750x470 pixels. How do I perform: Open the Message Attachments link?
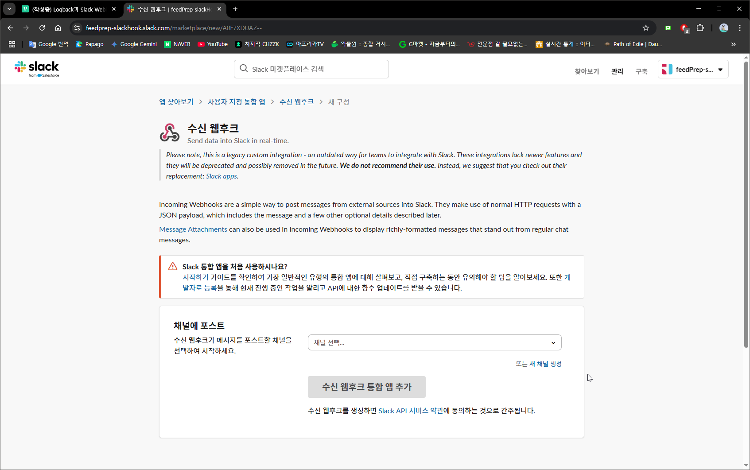[193, 229]
